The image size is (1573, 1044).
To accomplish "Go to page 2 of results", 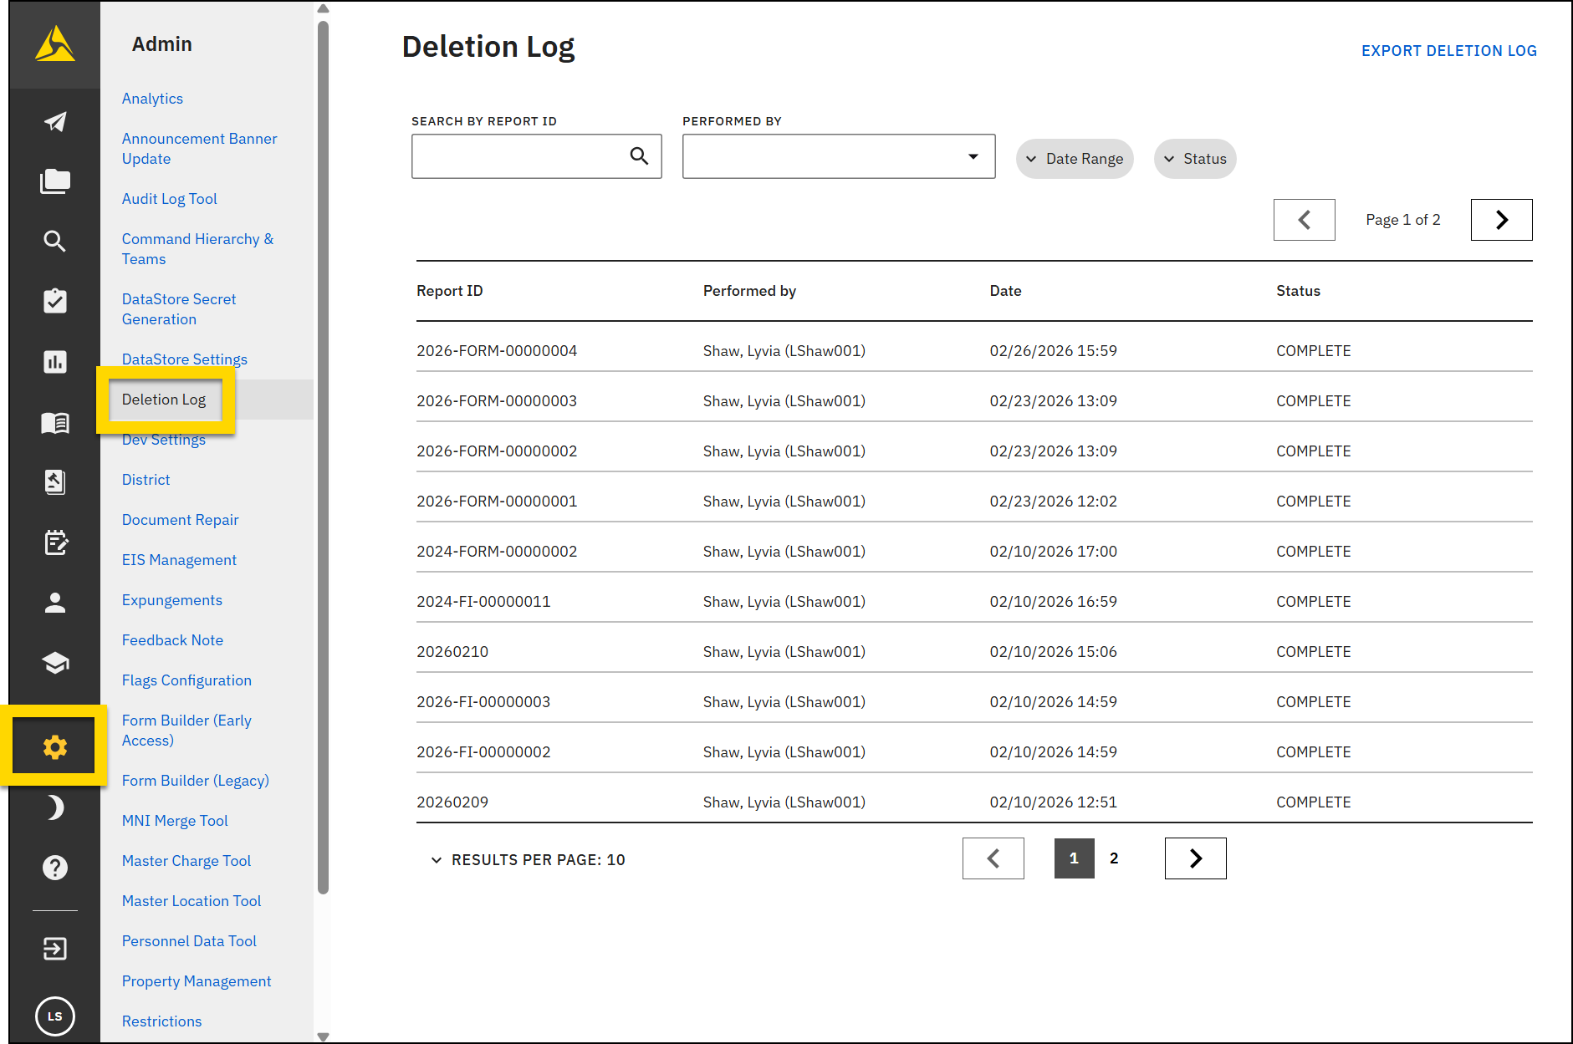I will point(1114,858).
